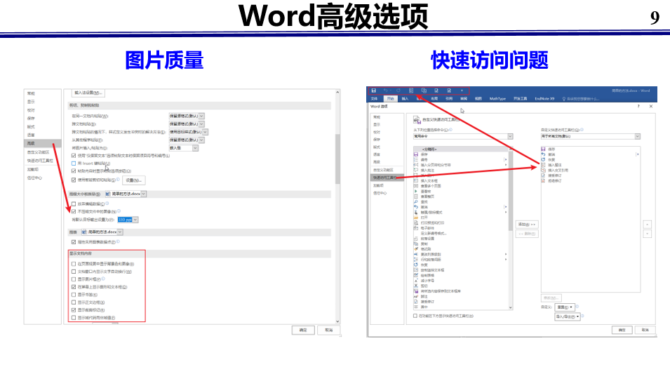Select 保存 in the left command list

(x=421, y=154)
